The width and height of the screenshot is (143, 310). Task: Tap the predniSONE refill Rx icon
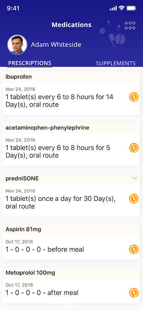134,198
